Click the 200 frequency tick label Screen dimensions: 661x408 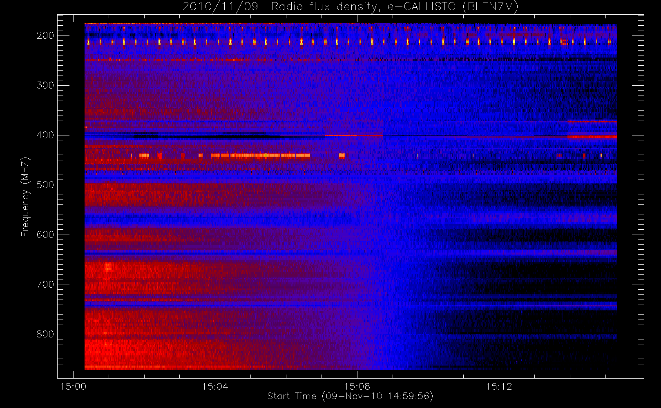(x=45, y=35)
